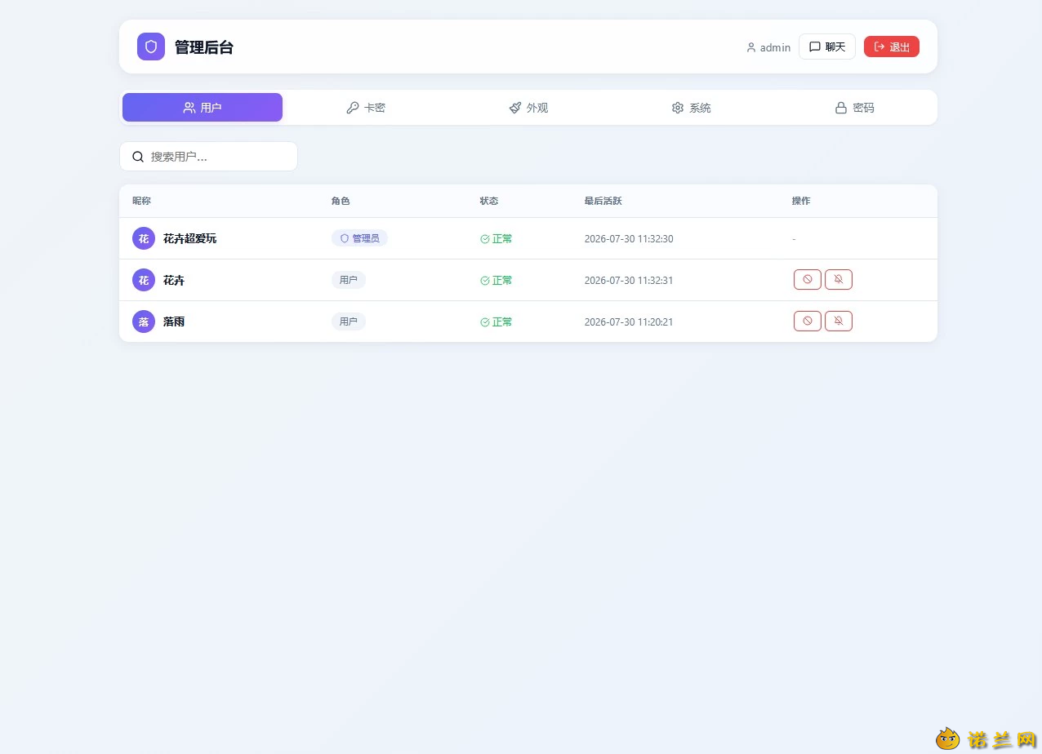Viewport: 1042px width, 754px height.
Task: Click the admin user profile icon
Action: click(751, 47)
